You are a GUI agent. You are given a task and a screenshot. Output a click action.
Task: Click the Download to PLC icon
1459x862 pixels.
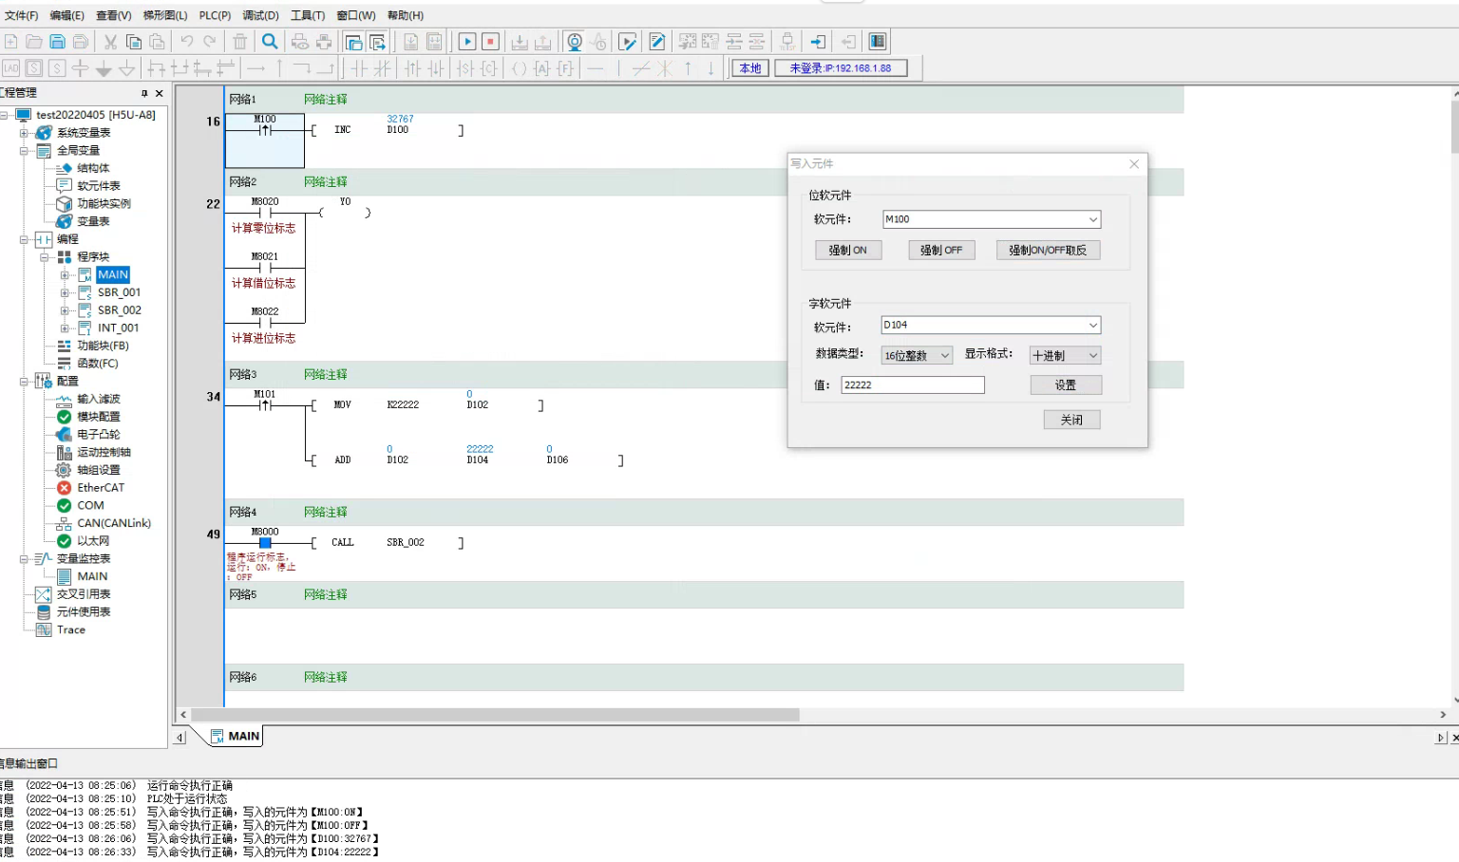point(520,42)
